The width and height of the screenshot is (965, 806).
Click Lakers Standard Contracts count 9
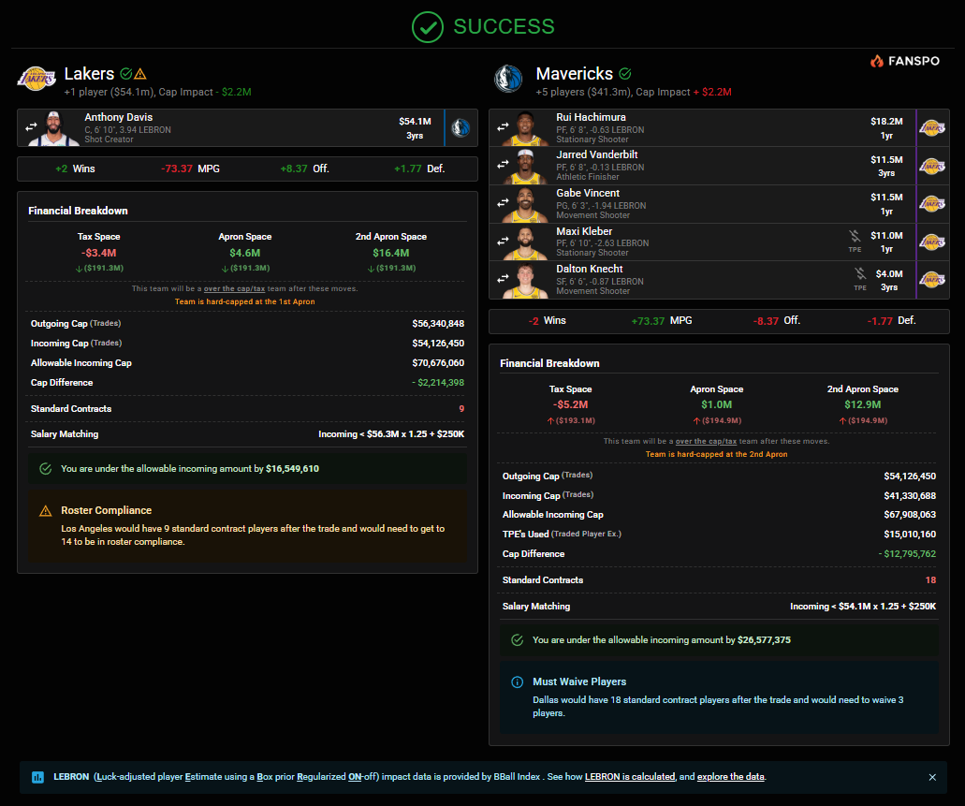click(461, 409)
